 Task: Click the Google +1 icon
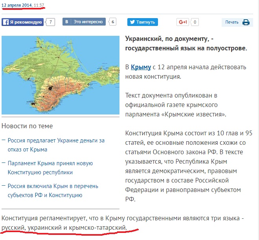pyautogui.click(x=183, y=22)
